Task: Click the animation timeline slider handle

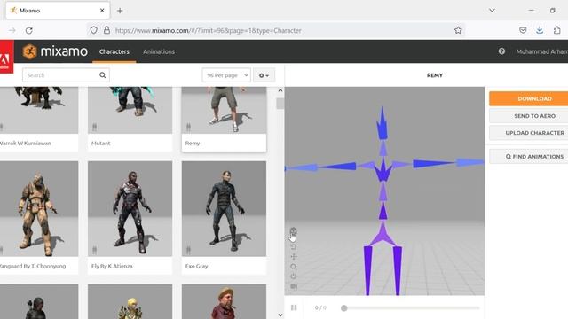Action: coord(343,308)
